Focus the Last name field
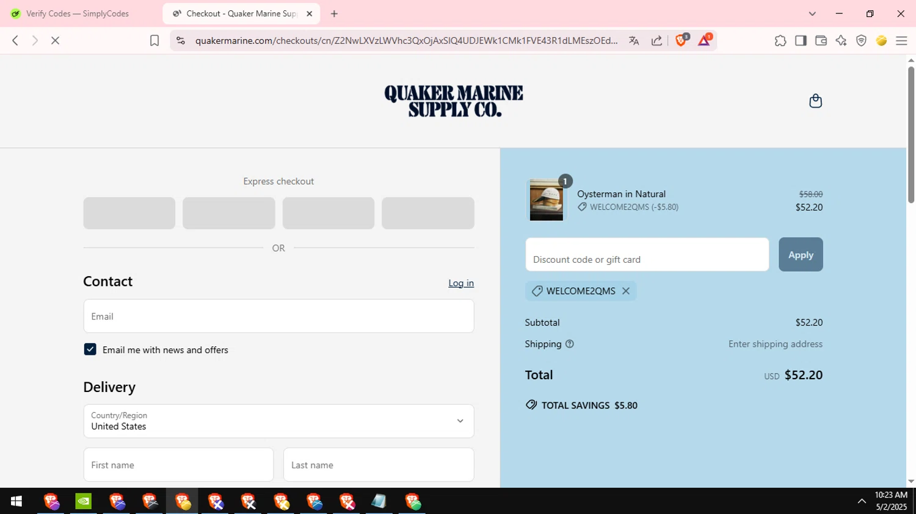This screenshot has width=916, height=514. [379, 465]
